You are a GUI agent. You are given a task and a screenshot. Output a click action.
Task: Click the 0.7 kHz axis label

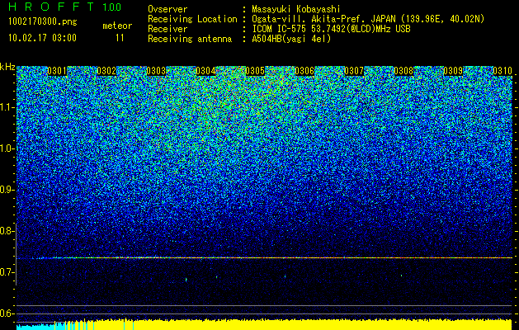coord(7,272)
